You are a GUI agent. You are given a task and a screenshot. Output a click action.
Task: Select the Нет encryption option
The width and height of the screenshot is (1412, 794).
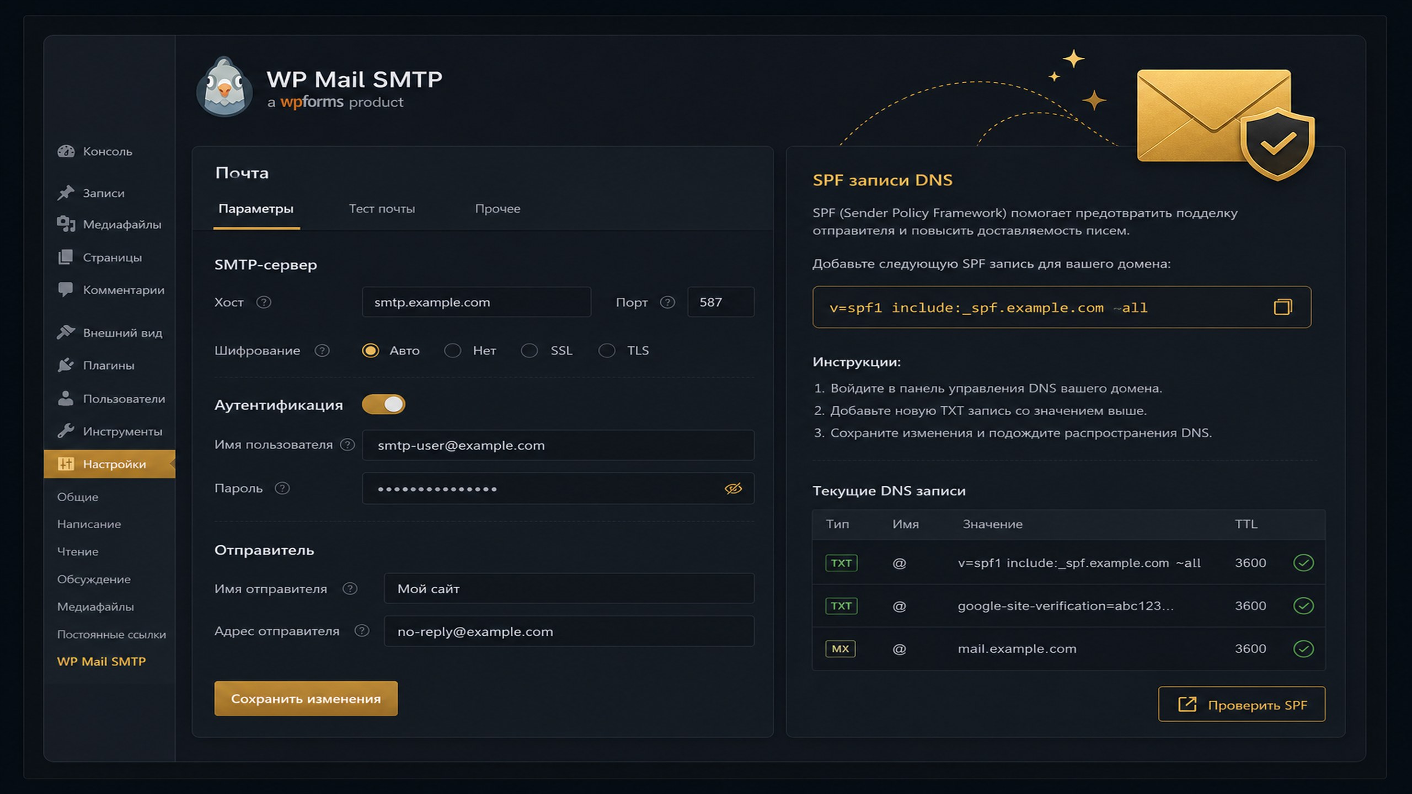(452, 351)
